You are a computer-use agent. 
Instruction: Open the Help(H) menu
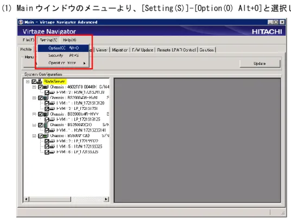point(69,40)
